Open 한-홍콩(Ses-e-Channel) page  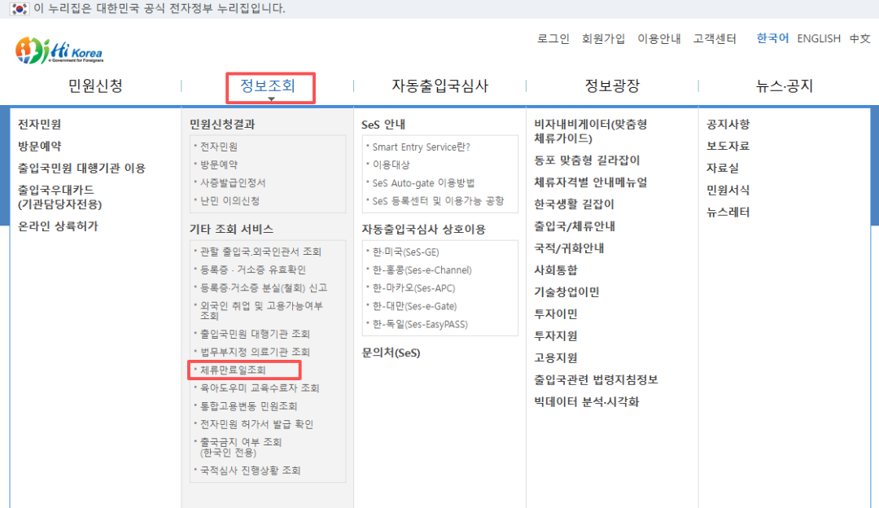[x=422, y=269]
